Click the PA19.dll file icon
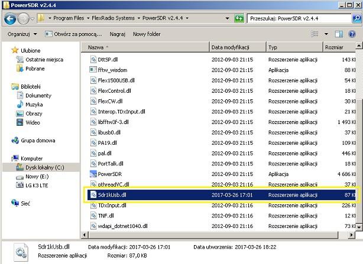 pyautogui.click(x=93, y=143)
